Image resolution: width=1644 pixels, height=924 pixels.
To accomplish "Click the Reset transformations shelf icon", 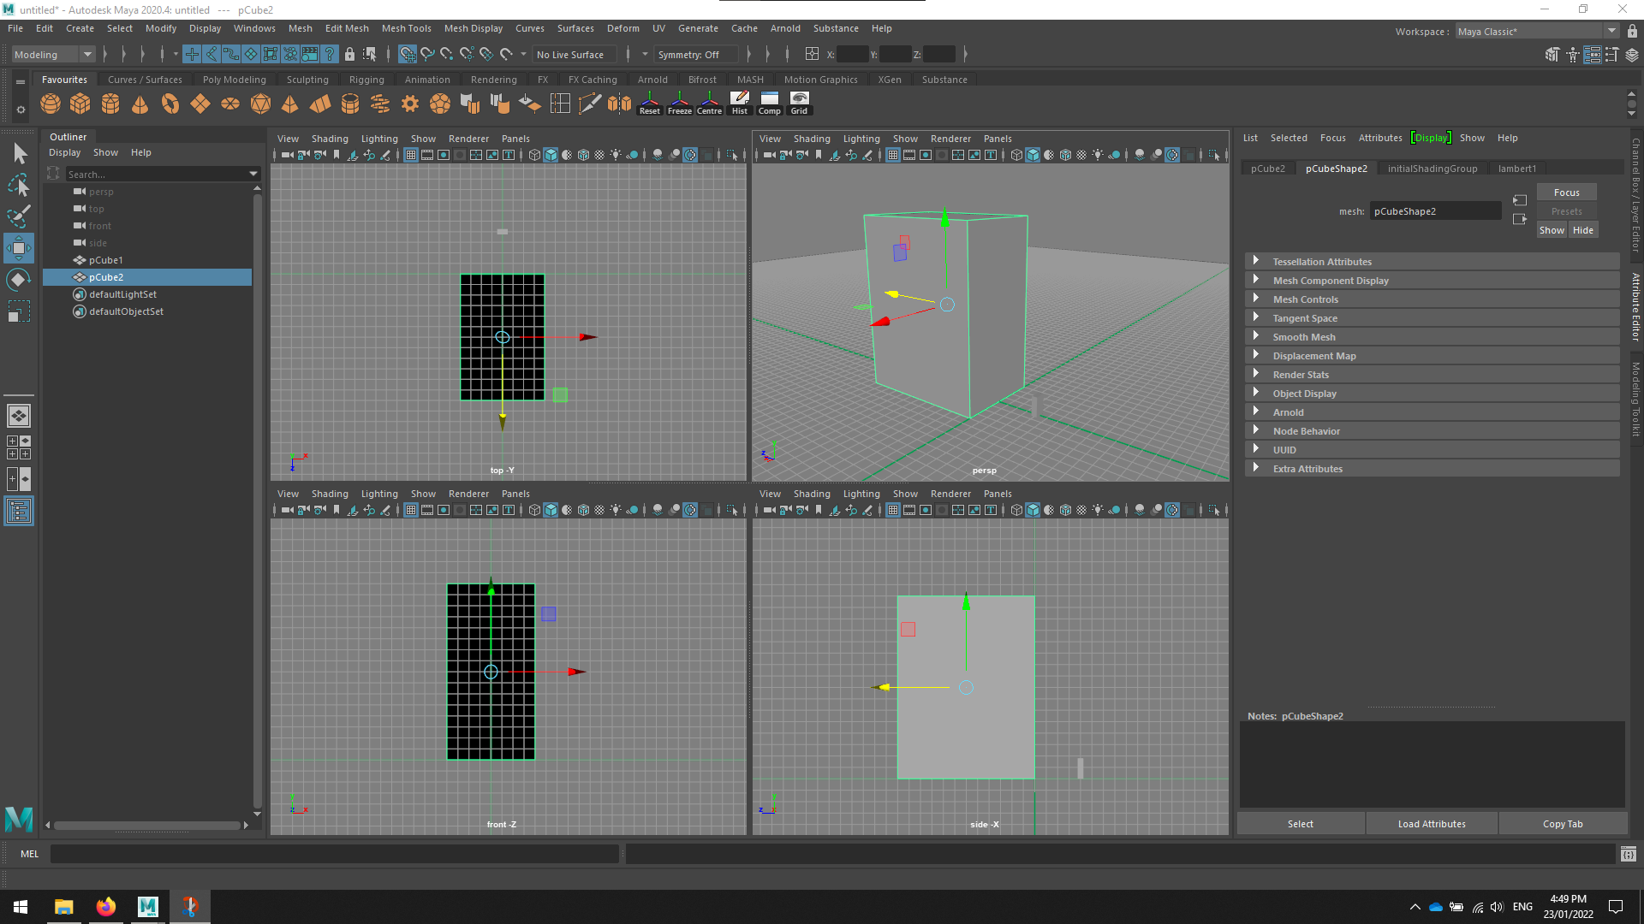I will [649, 104].
